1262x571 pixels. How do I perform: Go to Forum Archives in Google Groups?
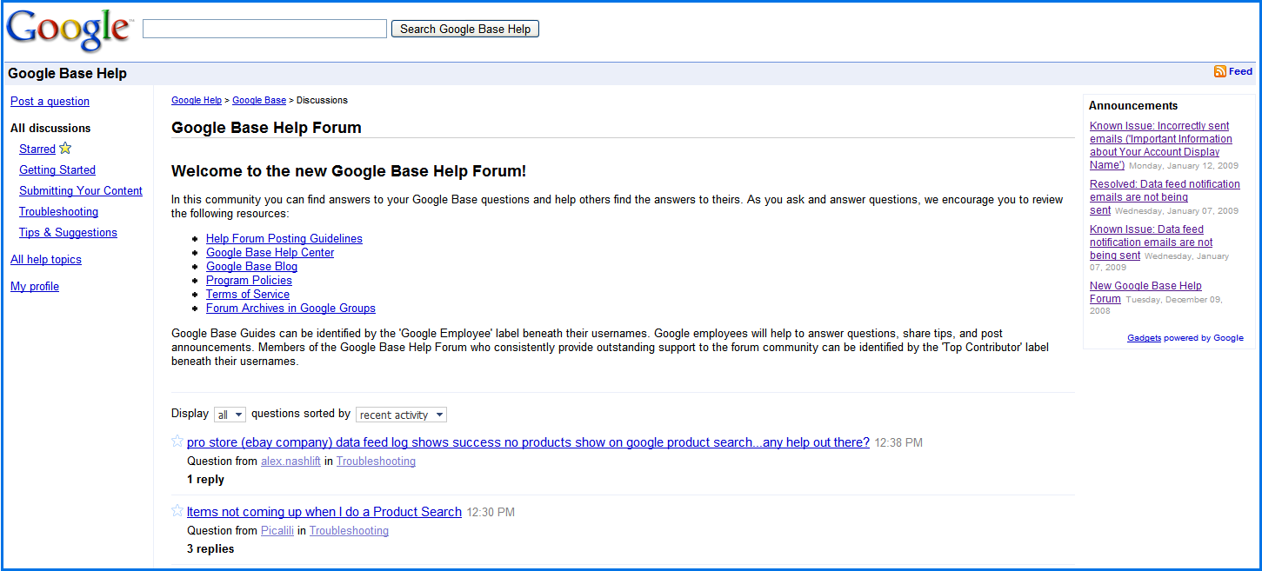[x=290, y=309]
